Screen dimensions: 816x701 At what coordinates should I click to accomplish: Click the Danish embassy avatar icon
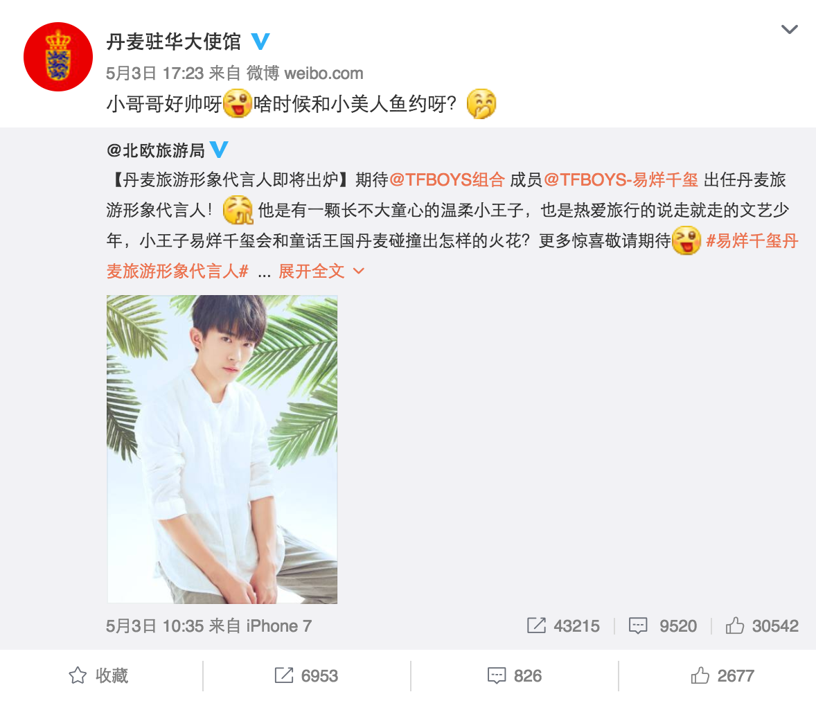pos(57,57)
